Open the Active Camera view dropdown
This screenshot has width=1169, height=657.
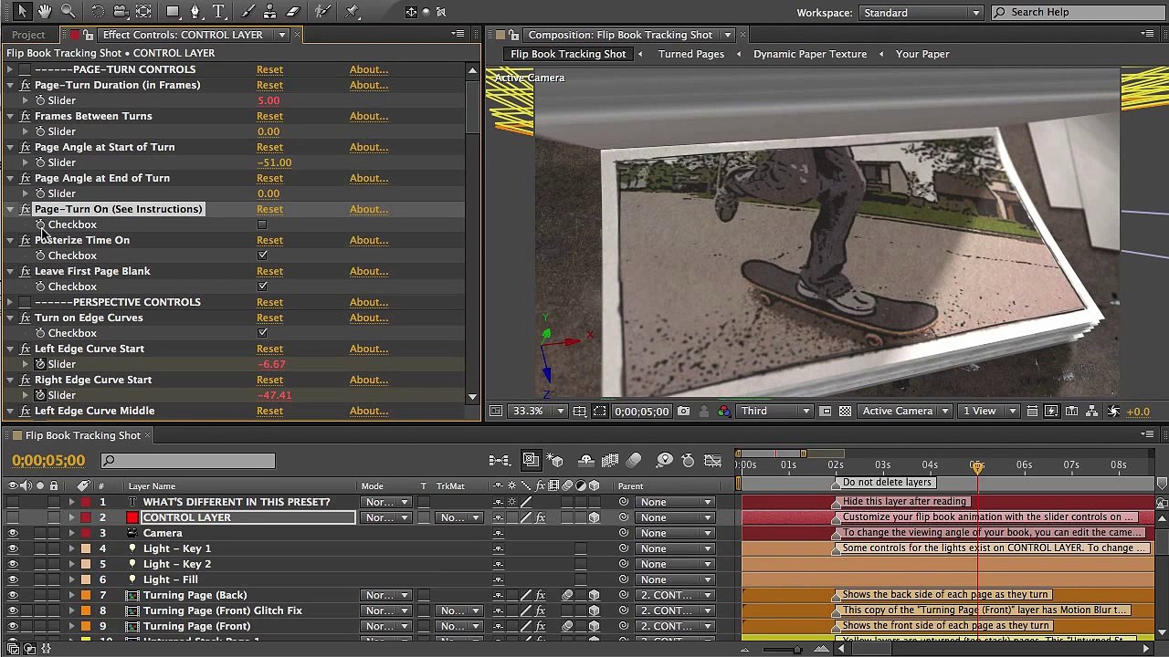click(905, 412)
